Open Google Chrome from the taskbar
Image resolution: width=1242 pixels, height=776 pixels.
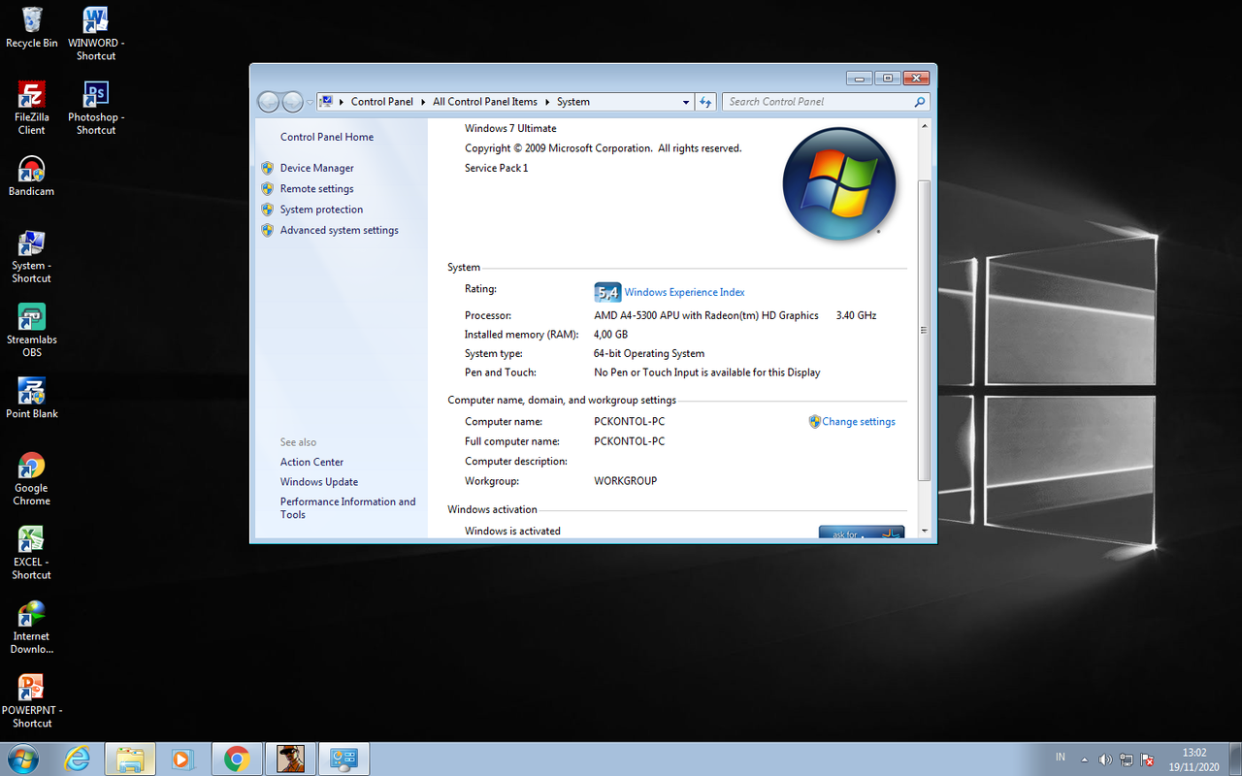(x=236, y=759)
